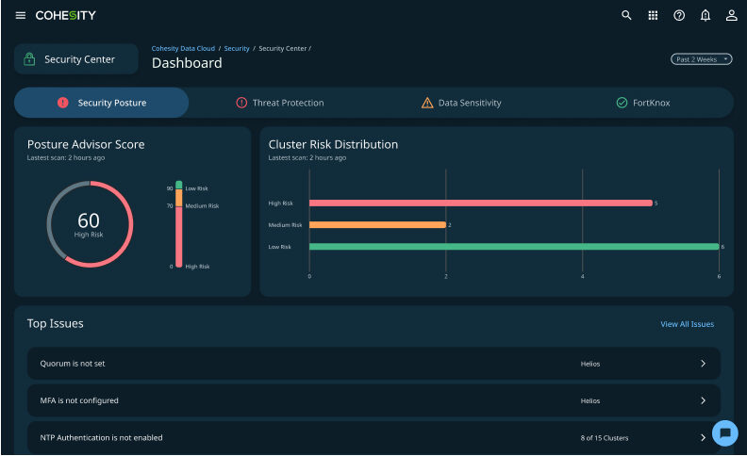The width and height of the screenshot is (747, 456).
Task: Click the score gauge showing 60
Action: coord(90,223)
